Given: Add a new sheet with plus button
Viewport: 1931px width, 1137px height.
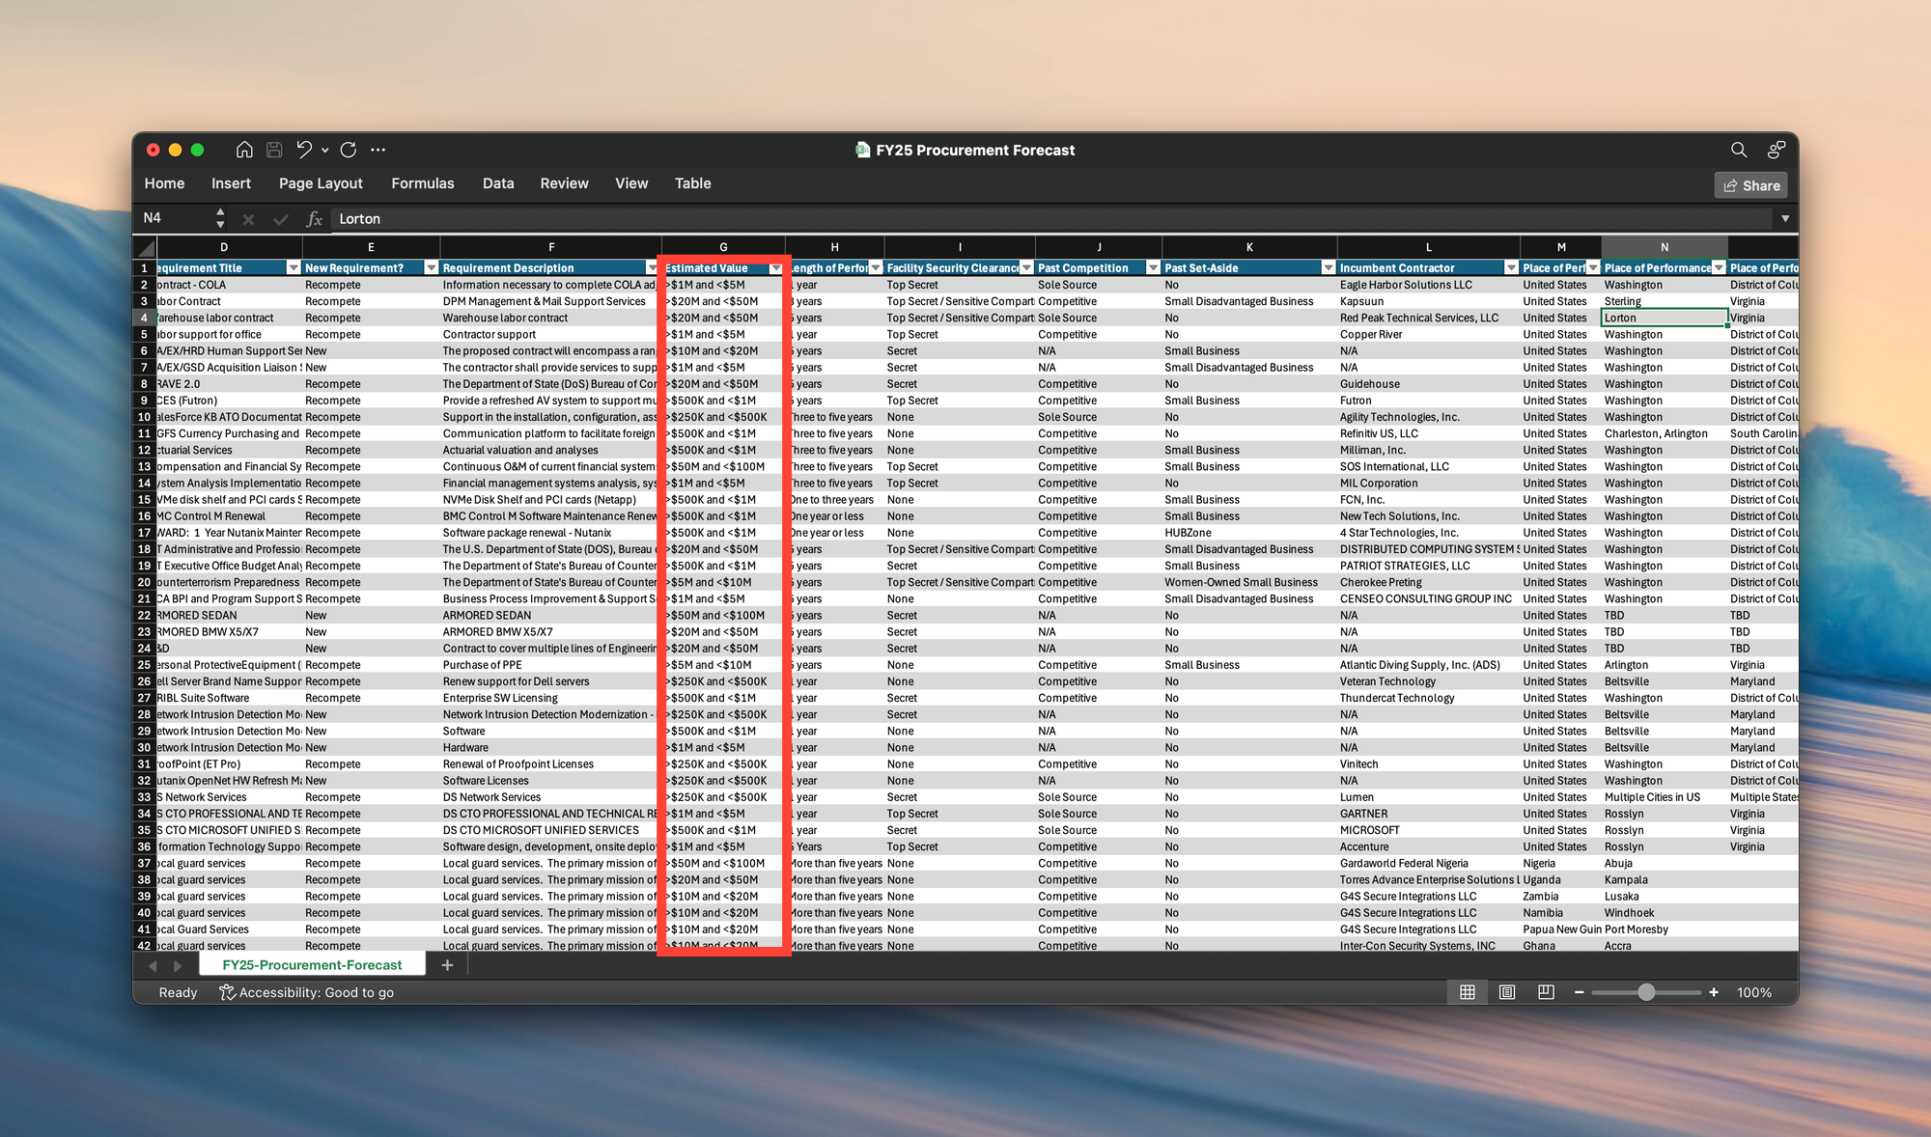Looking at the screenshot, I should (447, 965).
